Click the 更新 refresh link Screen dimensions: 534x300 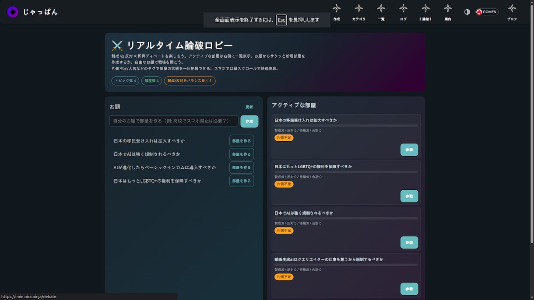click(249, 107)
